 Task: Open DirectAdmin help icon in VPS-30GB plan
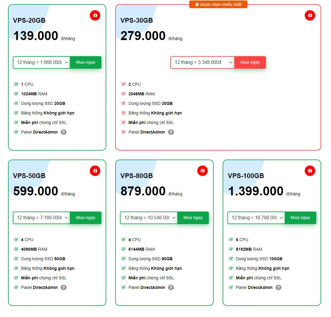[x=171, y=132]
